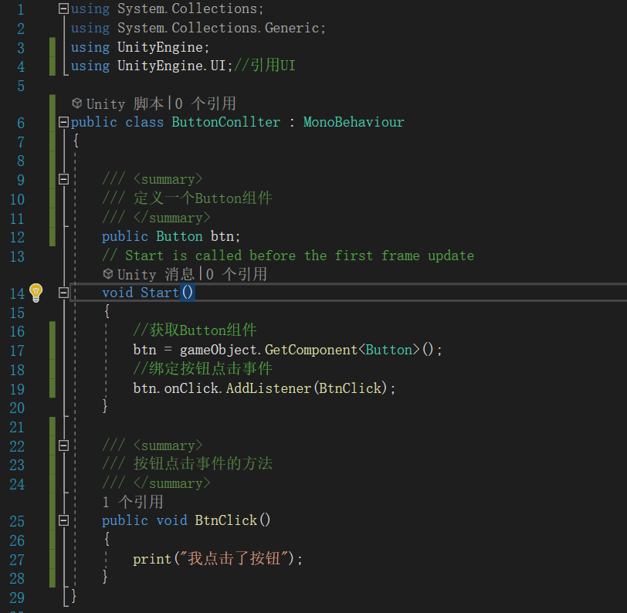The height and width of the screenshot is (613, 627).
Task: Click BtnClick argument inside AddListener
Action: click(x=351, y=388)
